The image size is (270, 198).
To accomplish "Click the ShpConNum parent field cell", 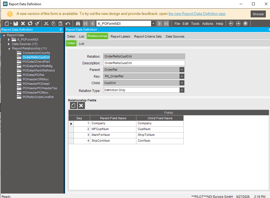I will pyautogui.click(x=113, y=141).
